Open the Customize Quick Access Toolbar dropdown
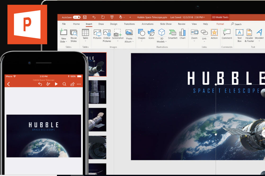Image resolution: width=265 pixels, height=176 pixels. coord(130,17)
